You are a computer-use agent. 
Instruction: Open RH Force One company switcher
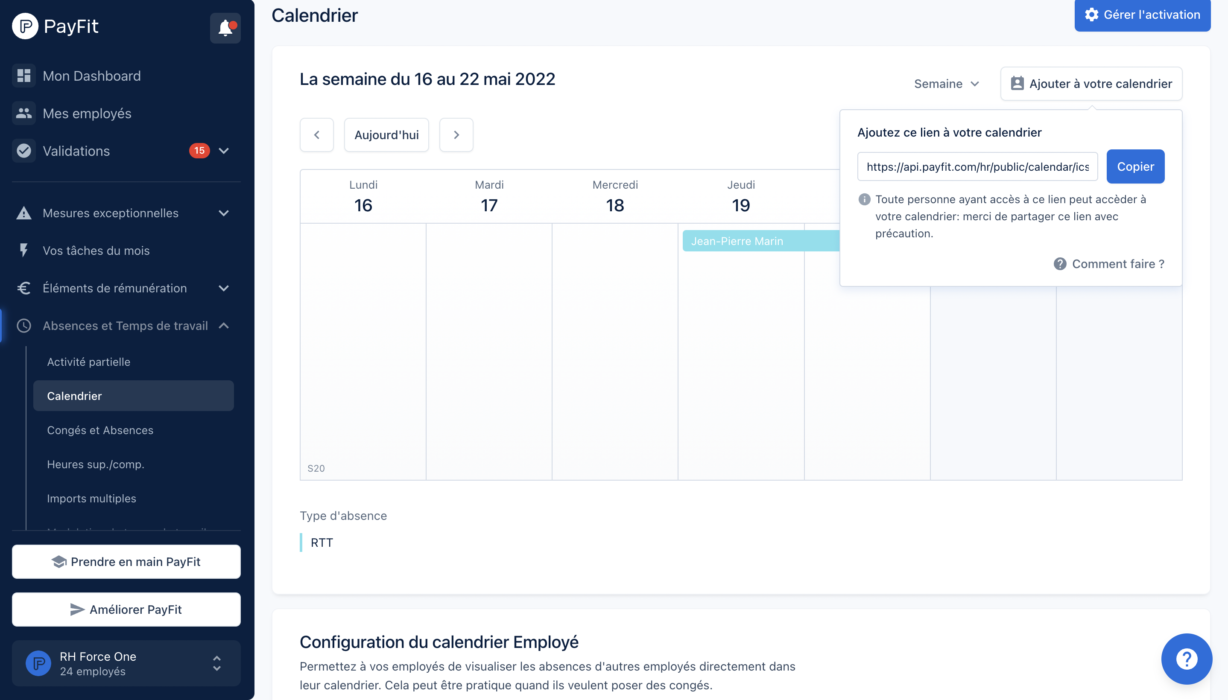(126, 663)
